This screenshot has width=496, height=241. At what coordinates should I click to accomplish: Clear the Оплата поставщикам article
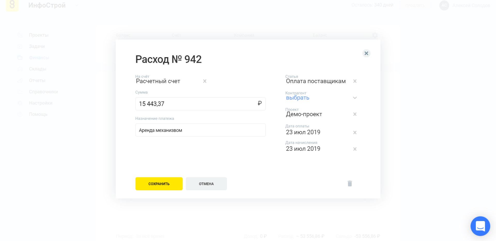355,81
